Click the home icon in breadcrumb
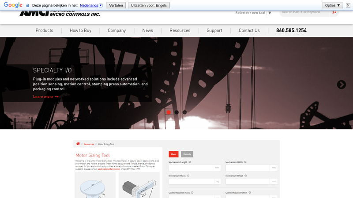This screenshot has height=198, width=353. (x=78, y=144)
